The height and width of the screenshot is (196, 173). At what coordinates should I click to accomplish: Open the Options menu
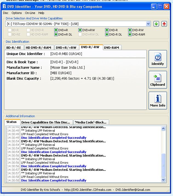17,13
